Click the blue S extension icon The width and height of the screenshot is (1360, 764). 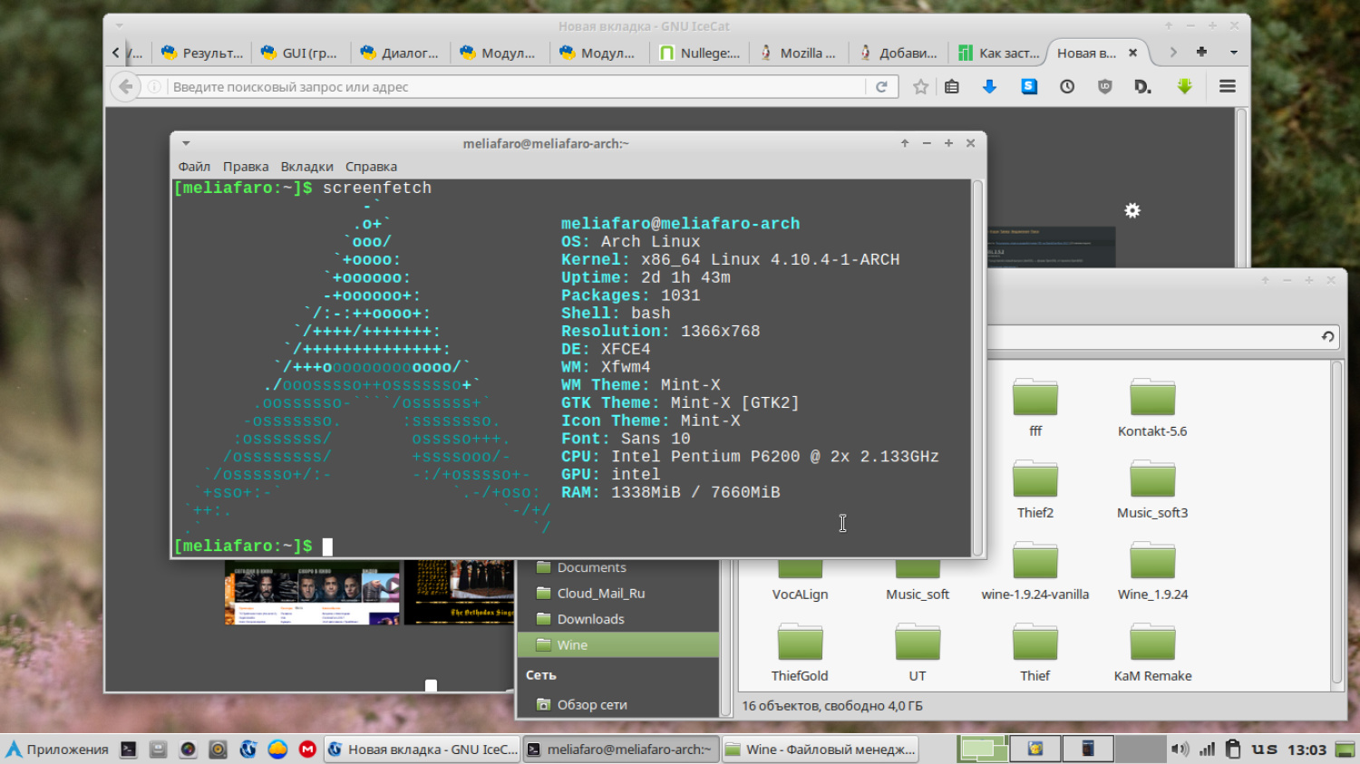pyautogui.click(x=1029, y=86)
